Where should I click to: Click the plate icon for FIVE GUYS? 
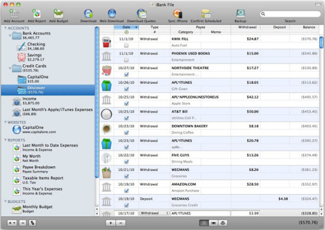(x=106, y=158)
